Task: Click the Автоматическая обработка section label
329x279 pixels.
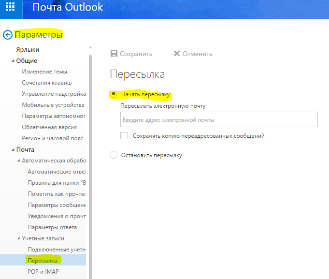Action: point(54,161)
